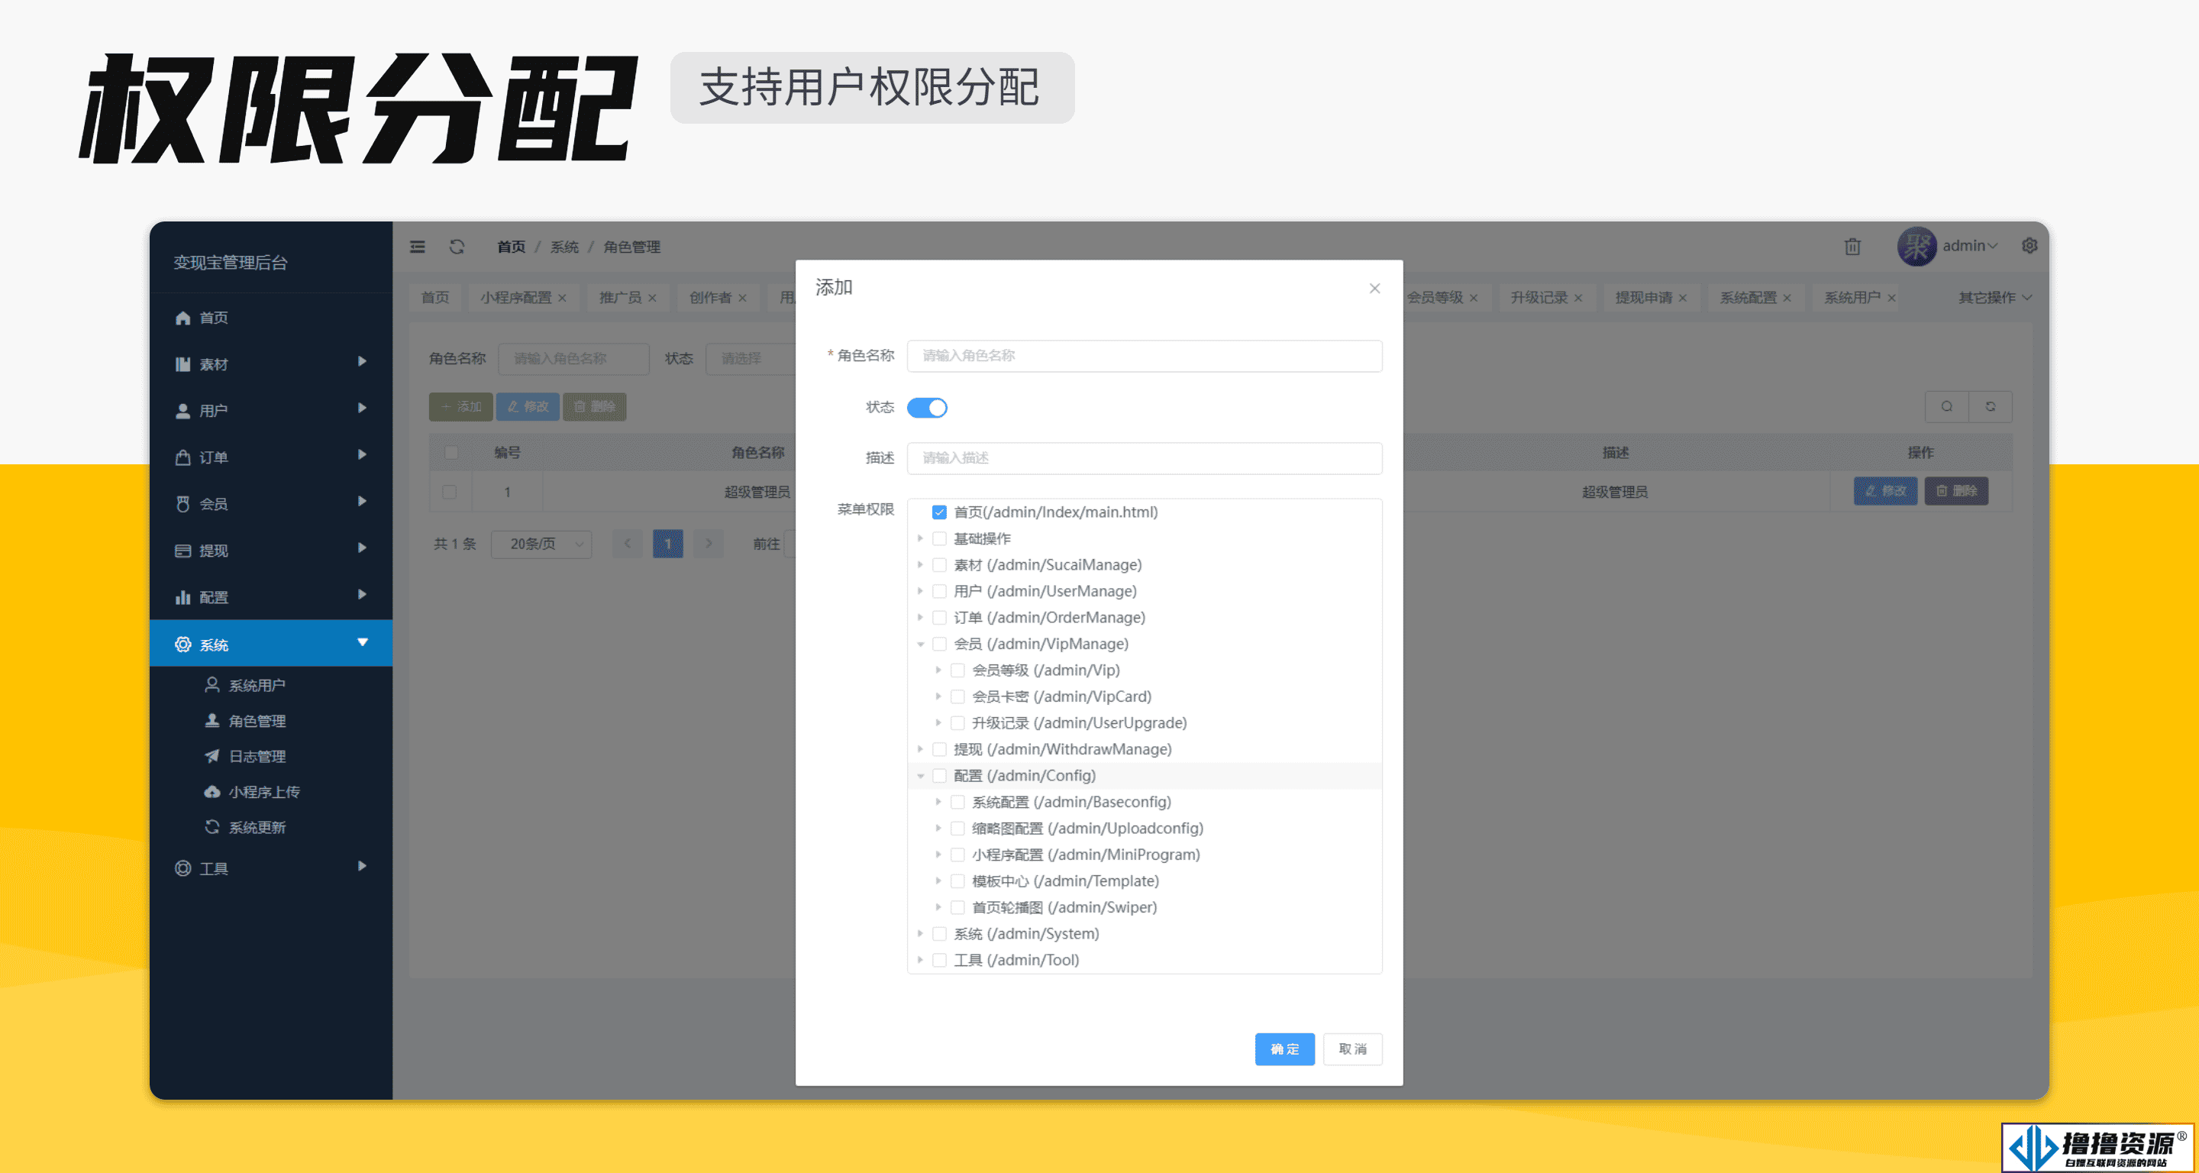Click the admin avatar image
This screenshot has width=2199, height=1173.
click(1916, 247)
